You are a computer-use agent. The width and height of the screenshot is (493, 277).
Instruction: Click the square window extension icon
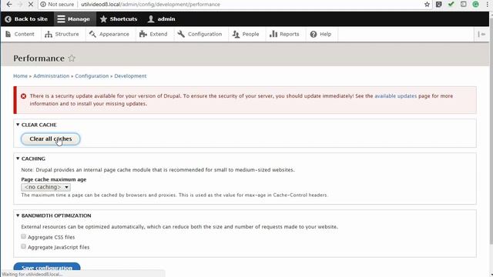click(x=464, y=5)
